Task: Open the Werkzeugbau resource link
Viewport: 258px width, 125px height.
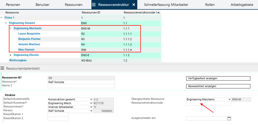Action: [18, 60]
